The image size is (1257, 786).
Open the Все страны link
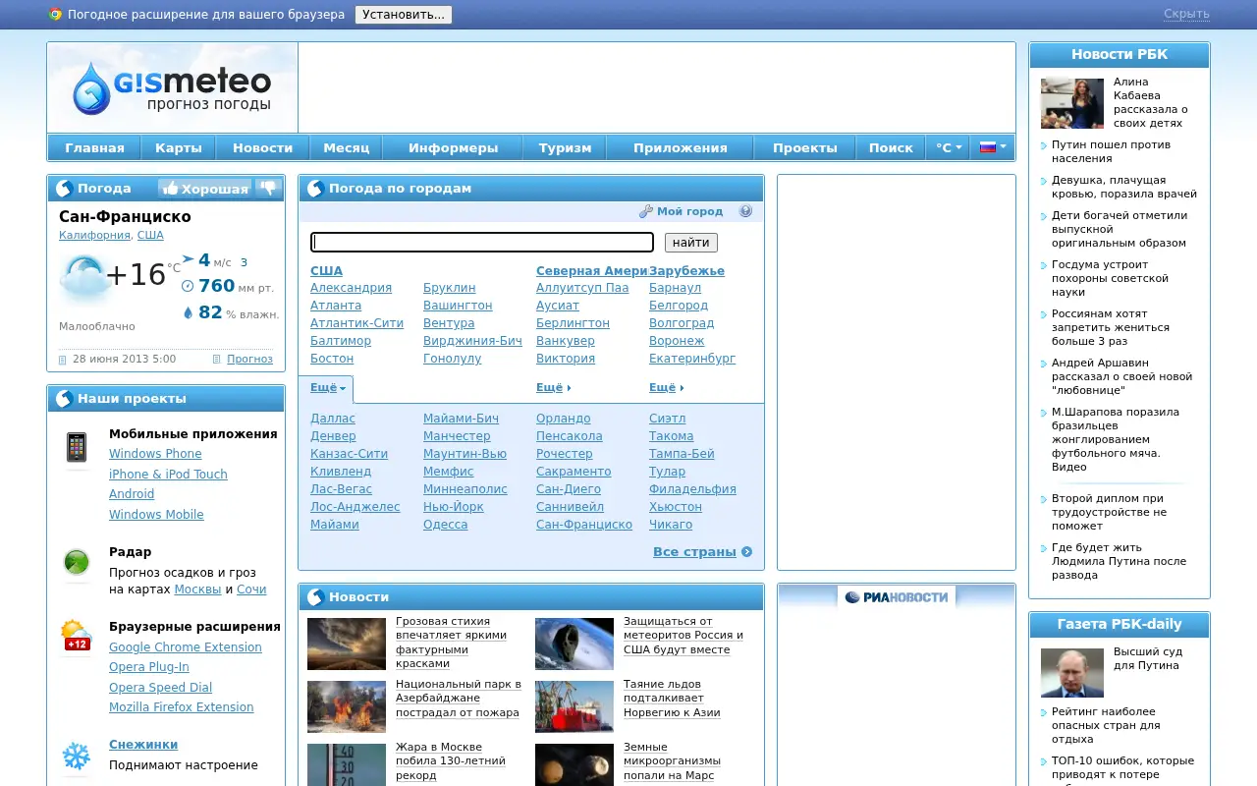694,552
